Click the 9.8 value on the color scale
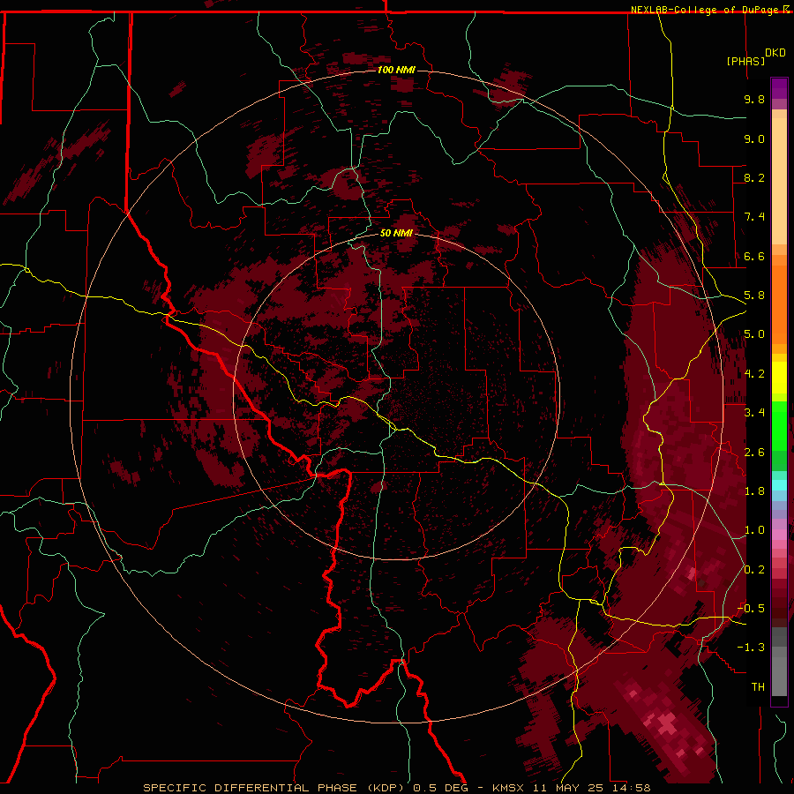This screenshot has height=794, width=794. tap(754, 100)
